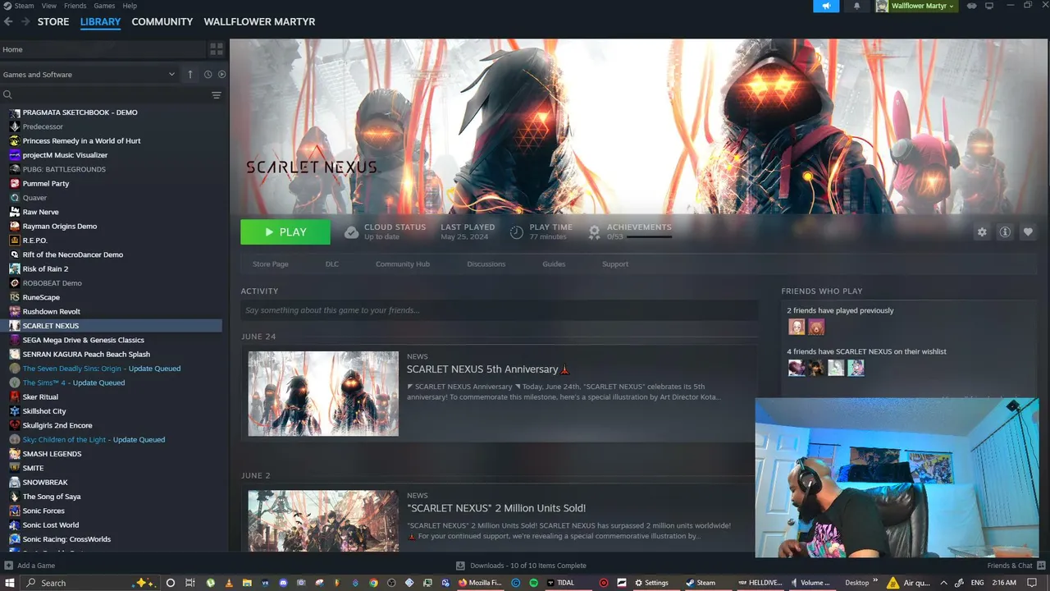
Task: Select RuneScape in the game list
Action: [41, 297]
